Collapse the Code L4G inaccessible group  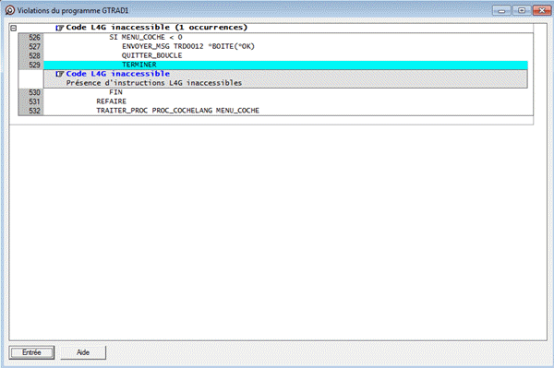(x=14, y=28)
